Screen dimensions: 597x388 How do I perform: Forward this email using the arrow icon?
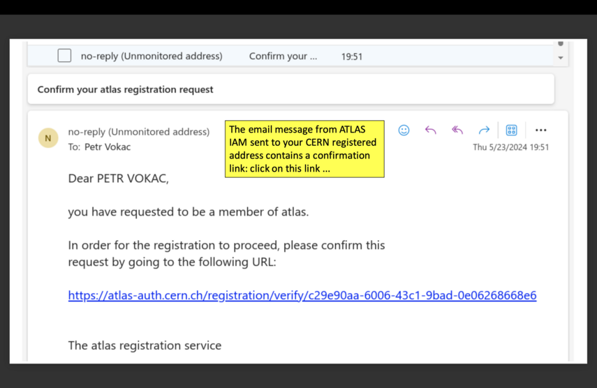484,130
